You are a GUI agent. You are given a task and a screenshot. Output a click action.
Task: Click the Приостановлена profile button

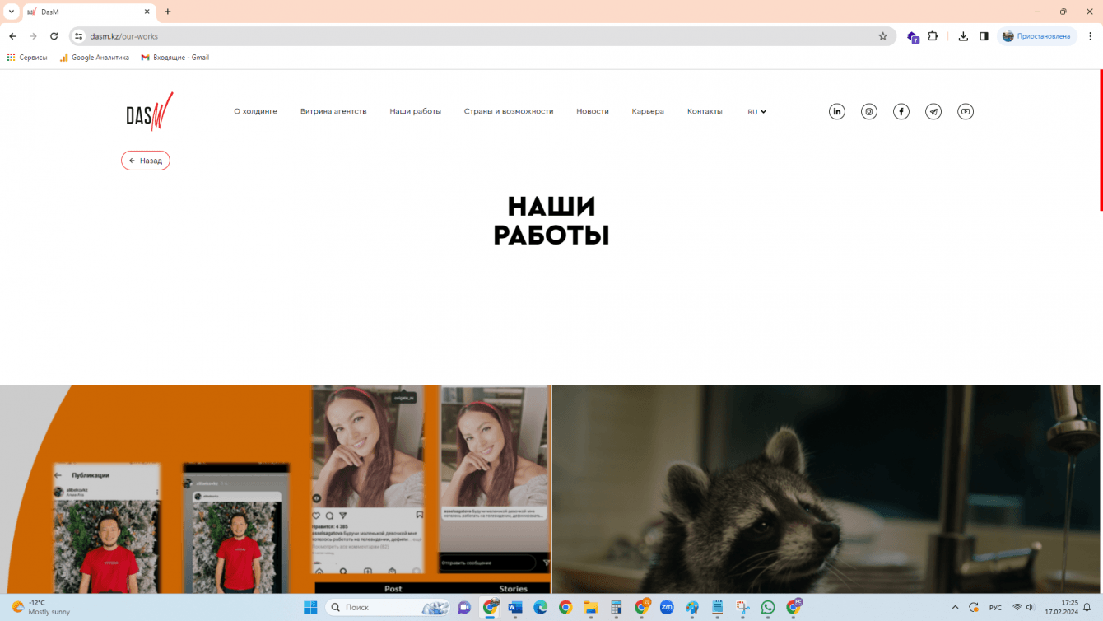(x=1037, y=36)
